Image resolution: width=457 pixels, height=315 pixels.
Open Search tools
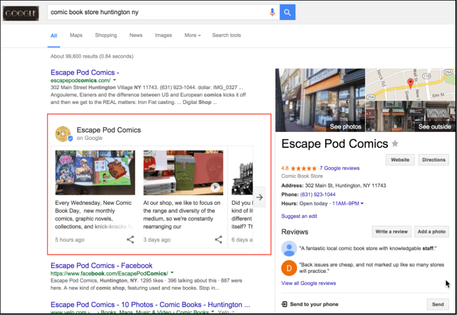pyautogui.click(x=226, y=35)
